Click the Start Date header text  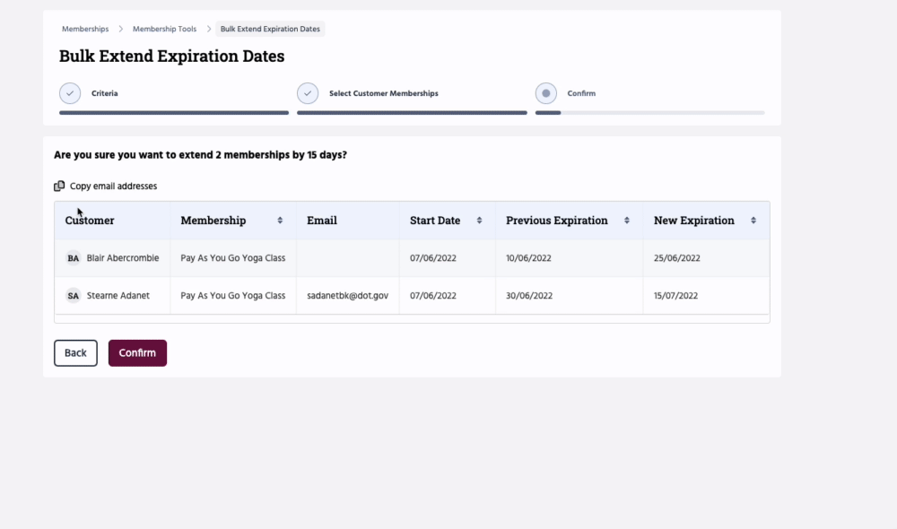435,221
